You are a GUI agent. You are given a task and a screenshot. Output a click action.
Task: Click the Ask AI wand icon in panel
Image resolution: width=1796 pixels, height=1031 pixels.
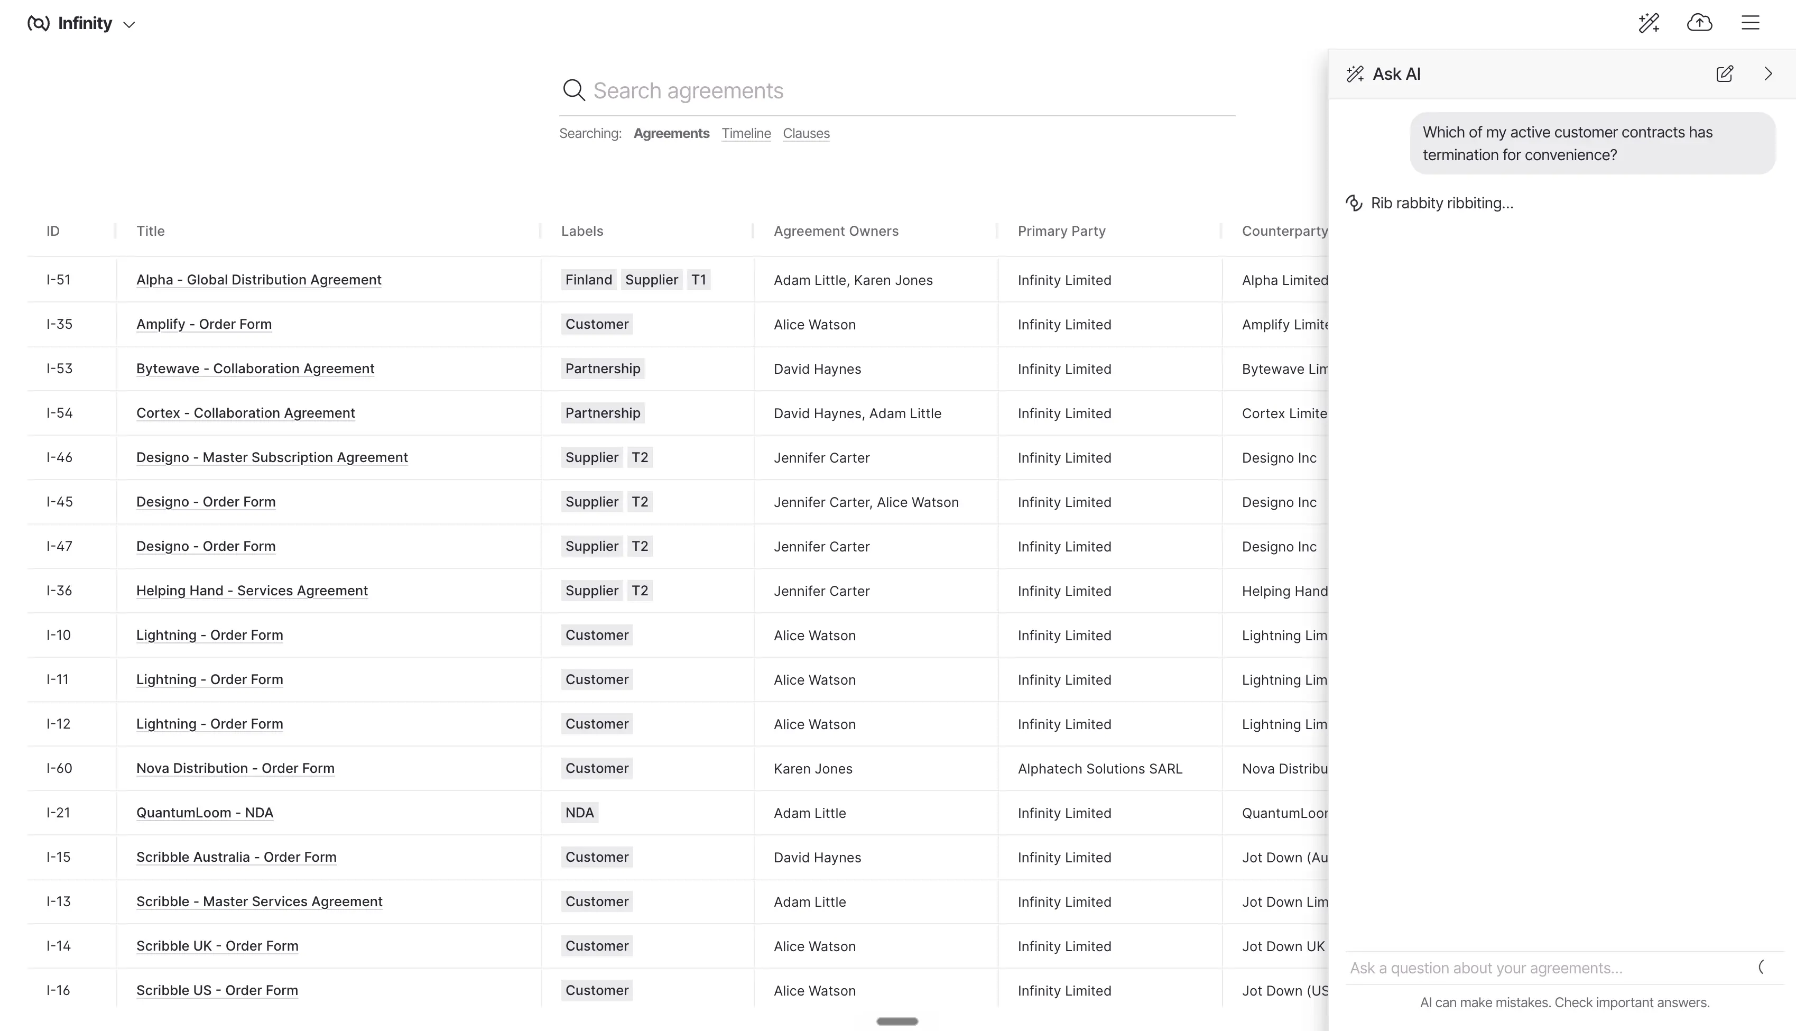[1355, 73]
